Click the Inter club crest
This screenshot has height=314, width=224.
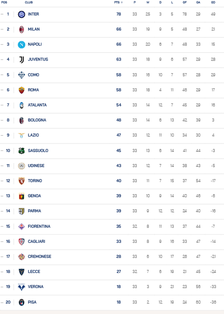[22, 14]
